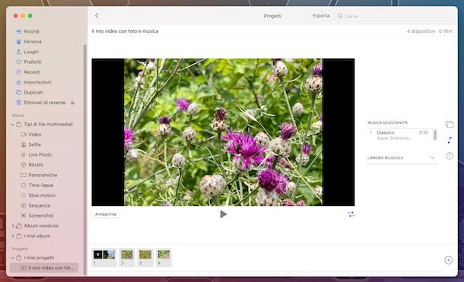Collapse Tipi di file multimediali
Image resolution: width=464 pixels, height=282 pixels.
click(x=13, y=125)
